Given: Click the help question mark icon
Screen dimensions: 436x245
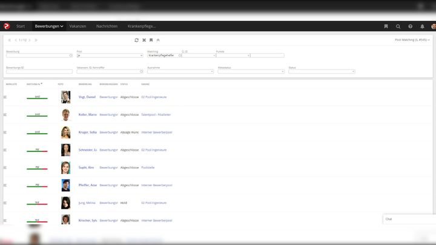Looking at the screenshot, I should point(410,27).
